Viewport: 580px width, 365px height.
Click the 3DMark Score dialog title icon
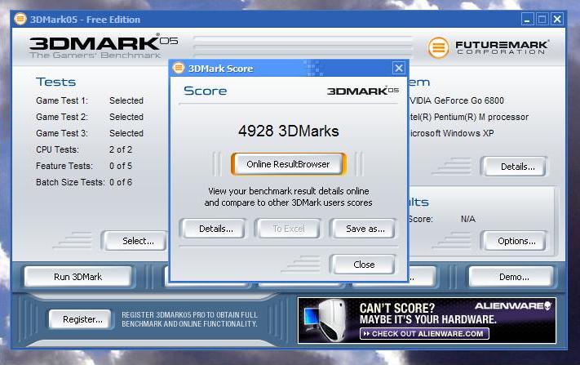tap(179, 69)
